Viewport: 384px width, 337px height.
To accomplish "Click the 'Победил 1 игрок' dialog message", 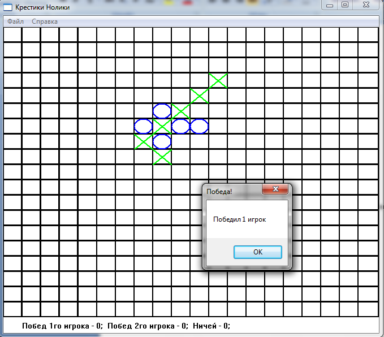I will click(239, 219).
